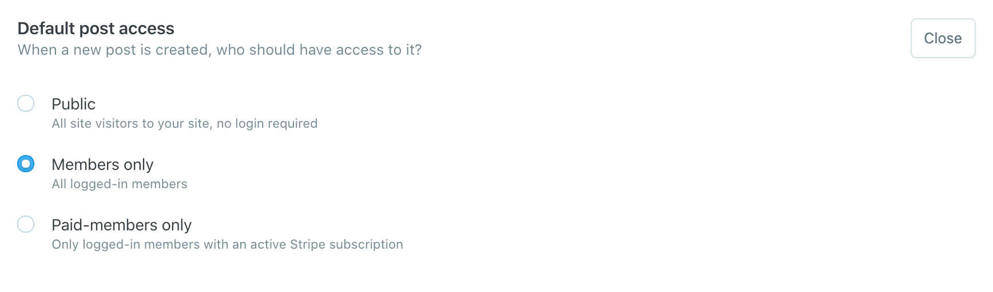This screenshot has height=292, width=993.
Task: Select the Members only radio button
Action: [26, 164]
